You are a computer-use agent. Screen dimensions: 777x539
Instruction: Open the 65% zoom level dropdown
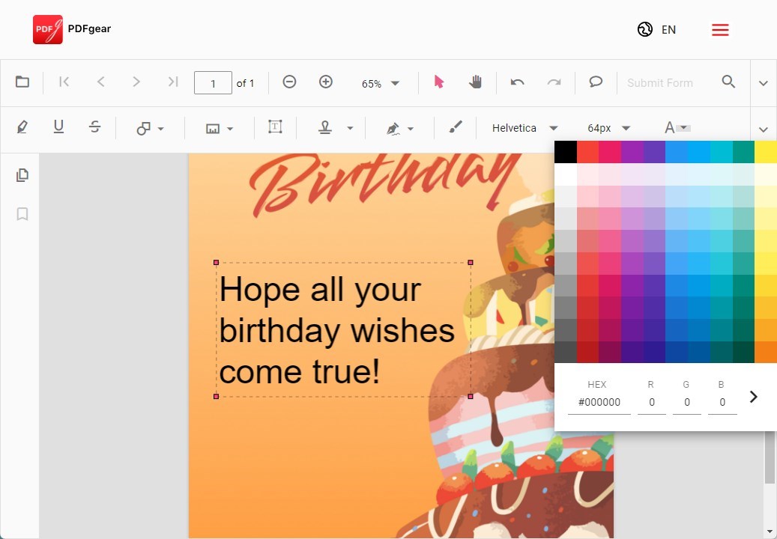381,84
